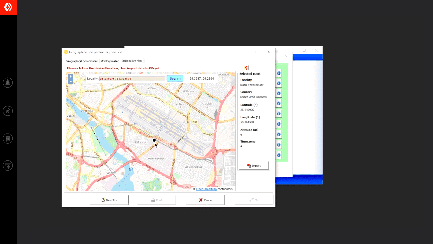
Task: Click the Locality coordinates input field
Action: pyautogui.click(x=132, y=79)
